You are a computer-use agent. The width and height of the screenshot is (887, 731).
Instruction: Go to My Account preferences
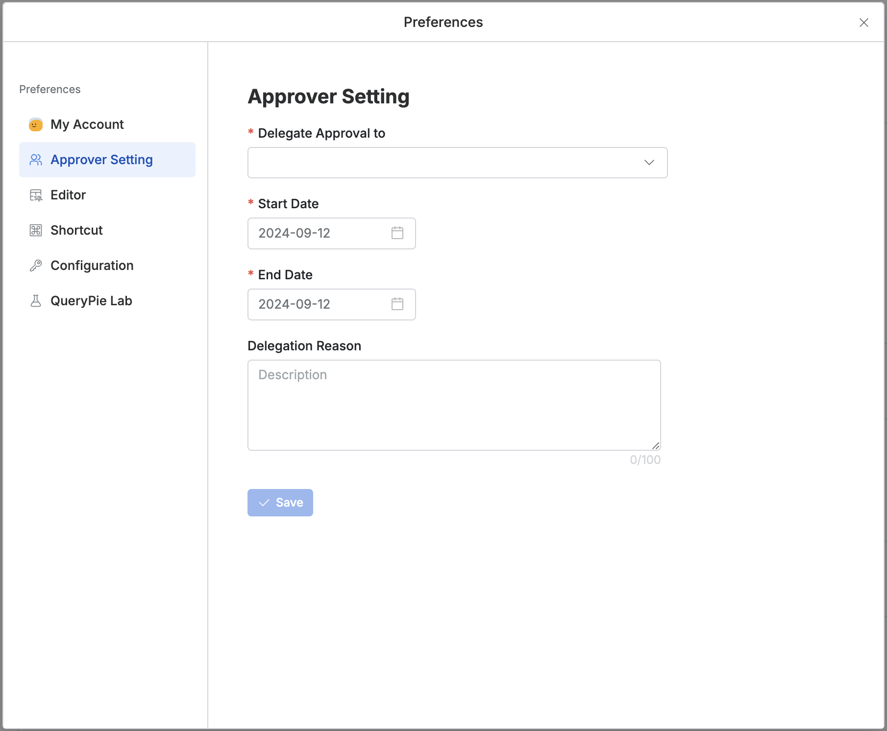pyautogui.click(x=87, y=125)
